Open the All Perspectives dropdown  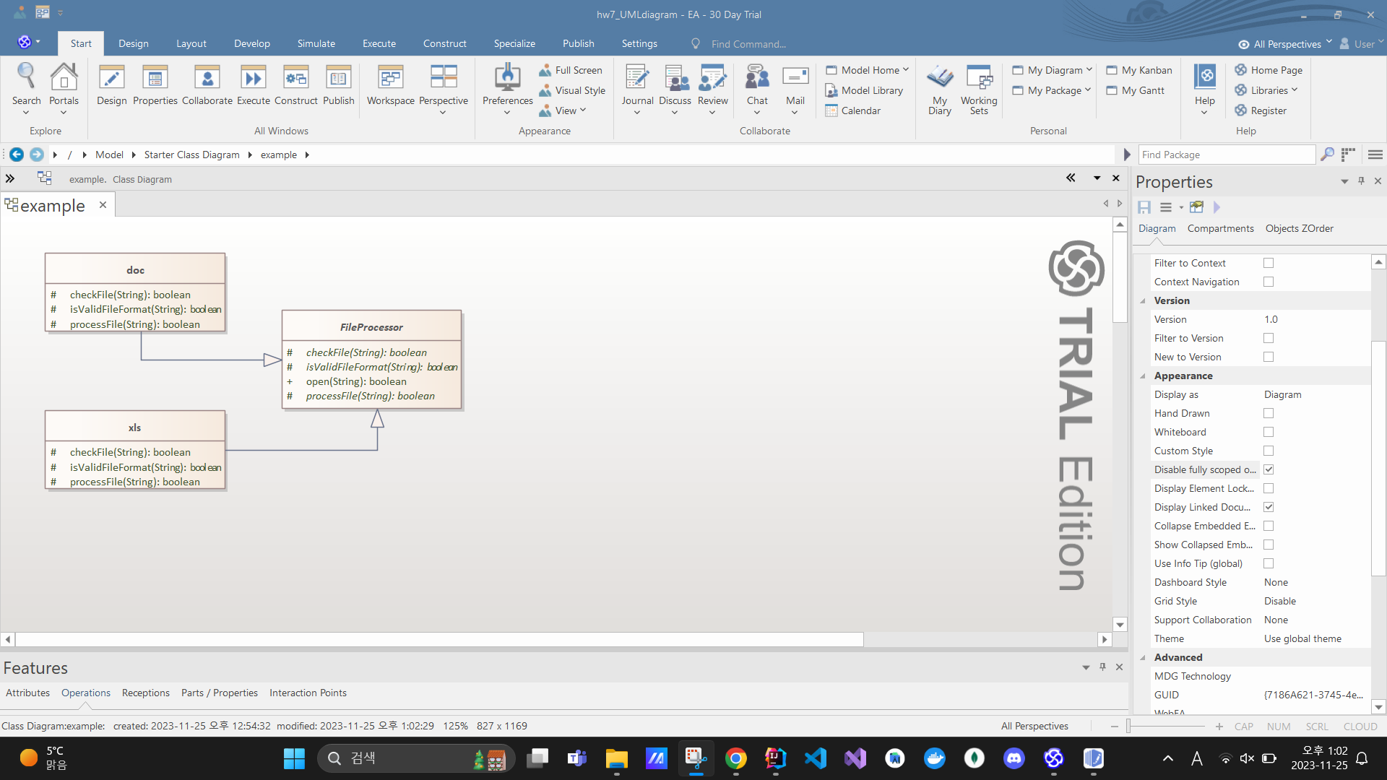pyautogui.click(x=1286, y=44)
